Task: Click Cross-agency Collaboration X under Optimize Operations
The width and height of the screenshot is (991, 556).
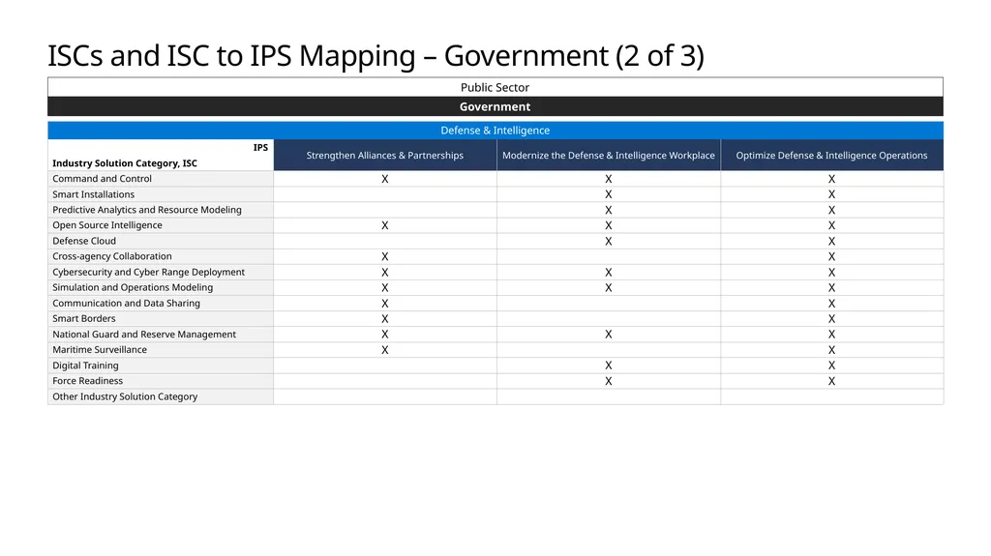Action: [x=831, y=256]
